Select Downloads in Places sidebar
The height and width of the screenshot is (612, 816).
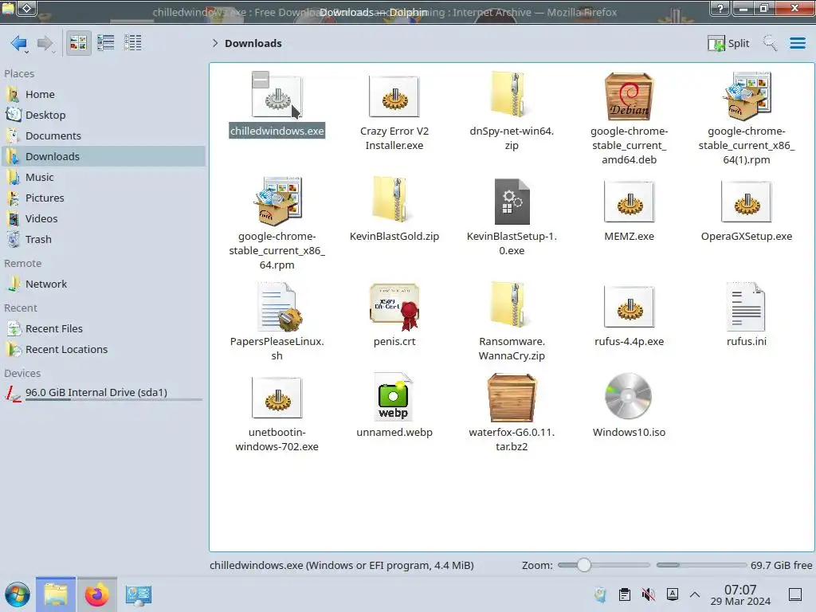[x=103, y=157]
